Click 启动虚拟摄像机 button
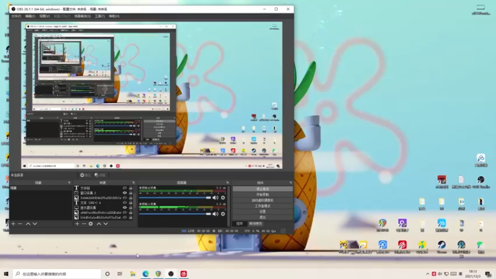496x279 pixels. click(x=262, y=200)
